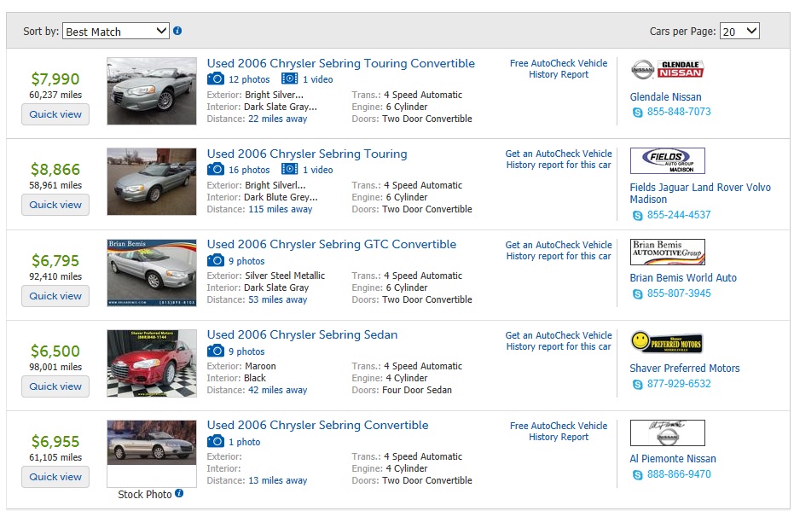Click the info icon next to Sort by

(x=177, y=32)
